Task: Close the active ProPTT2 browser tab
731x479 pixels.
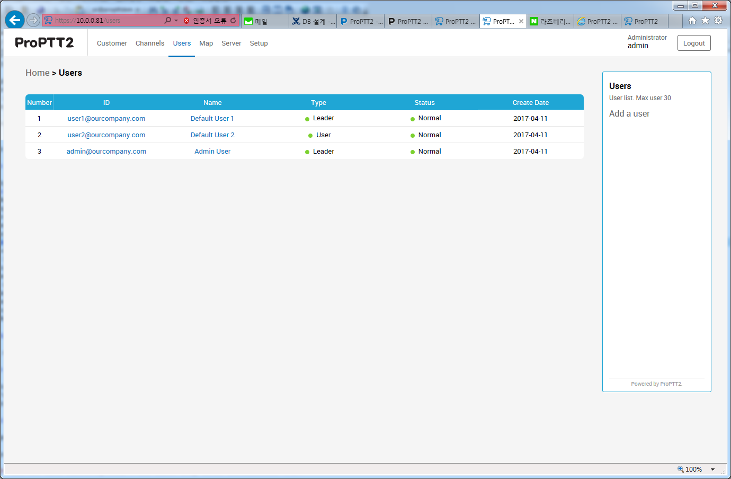Action: click(x=521, y=21)
